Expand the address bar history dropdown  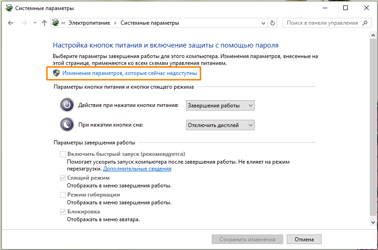pos(263,23)
